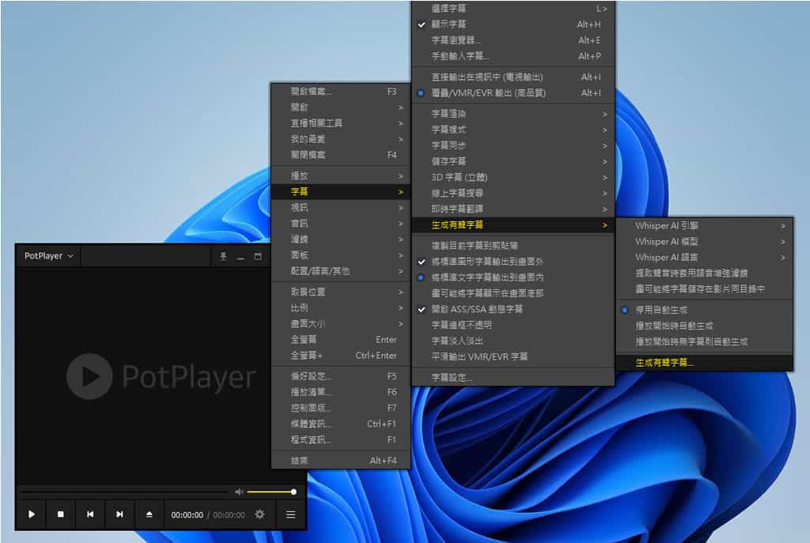Click the Play button in PotPlayer
This screenshot has height=543, width=810.
(32, 514)
